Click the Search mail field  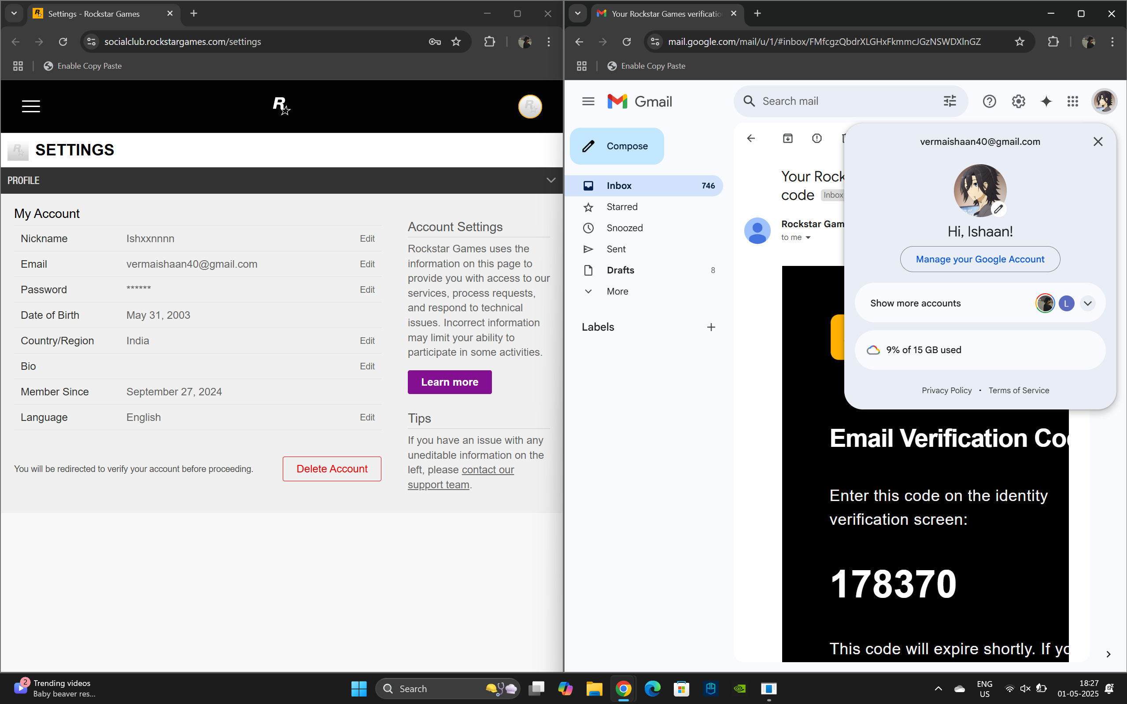click(838, 101)
